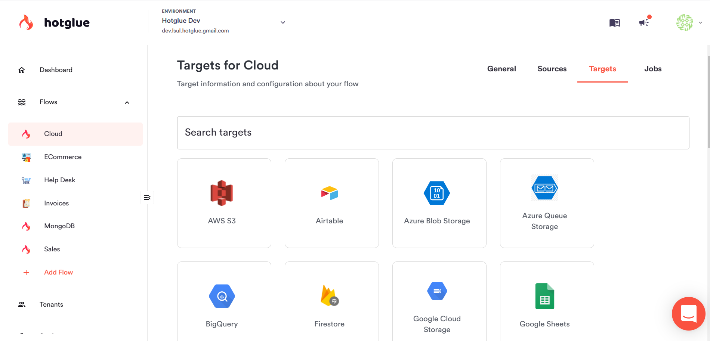Image resolution: width=710 pixels, height=341 pixels.
Task: Click the Add Flow link
Action: [58, 272]
